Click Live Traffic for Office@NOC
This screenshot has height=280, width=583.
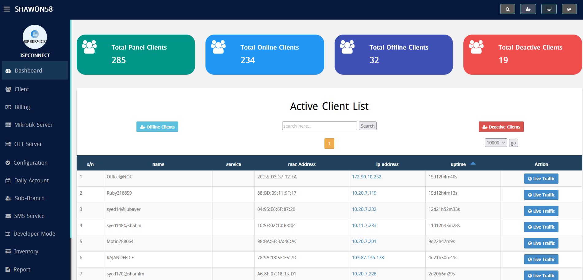point(541,179)
